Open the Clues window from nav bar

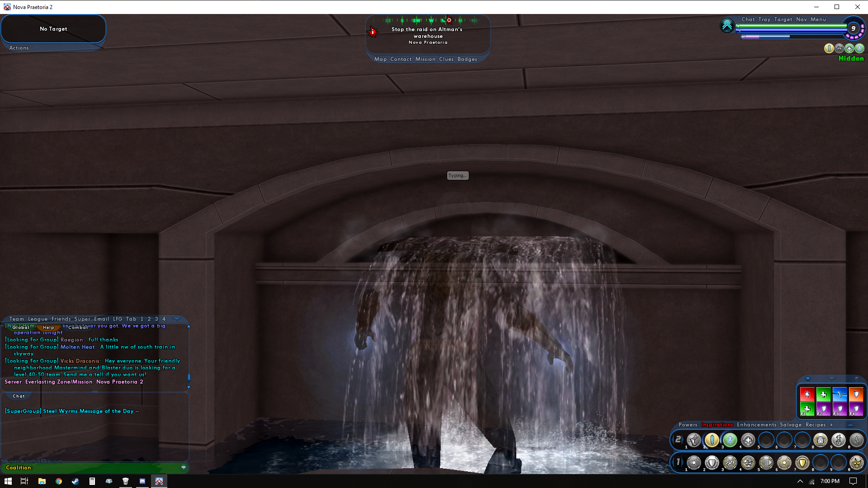coord(446,59)
